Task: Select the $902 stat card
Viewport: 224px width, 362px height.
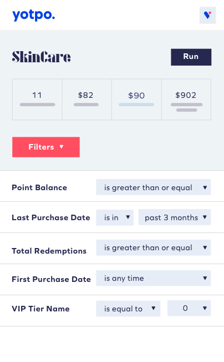Action: (186, 100)
